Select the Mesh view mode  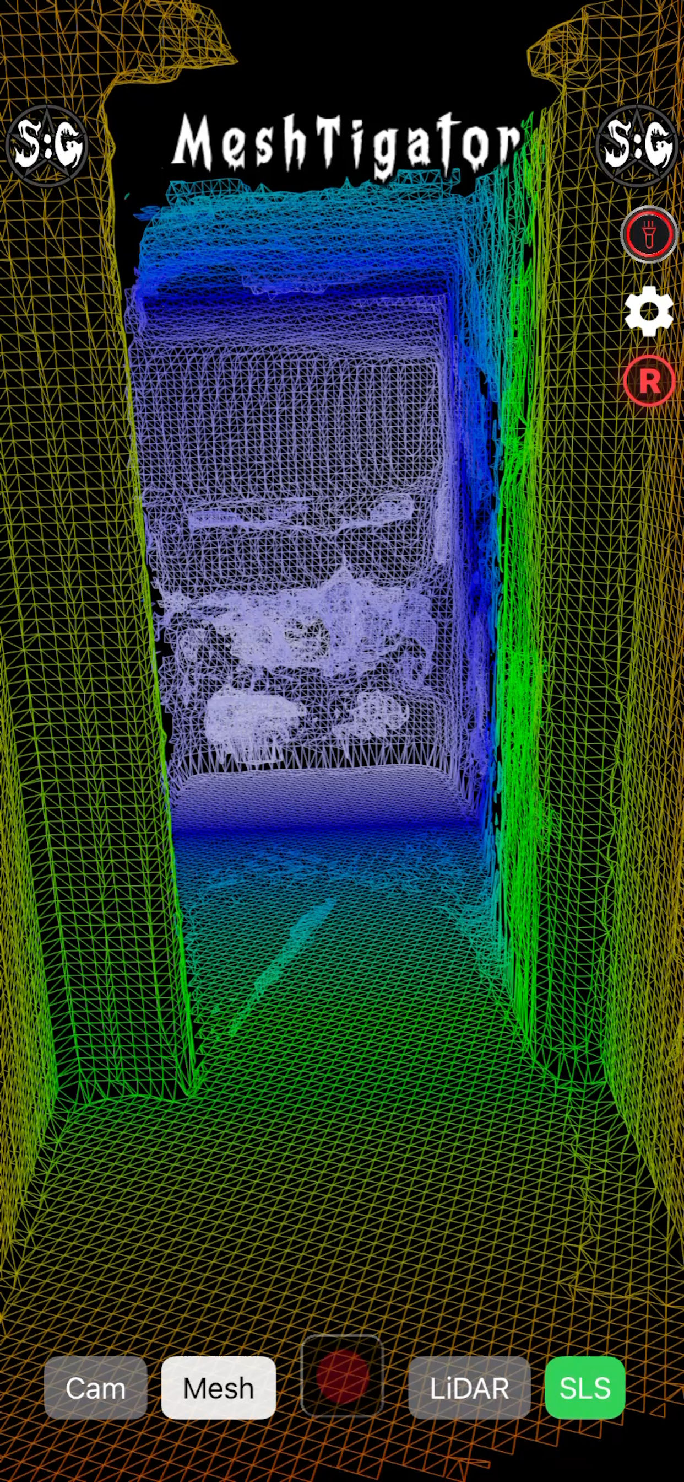pyautogui.click(x=219, y=1388)
